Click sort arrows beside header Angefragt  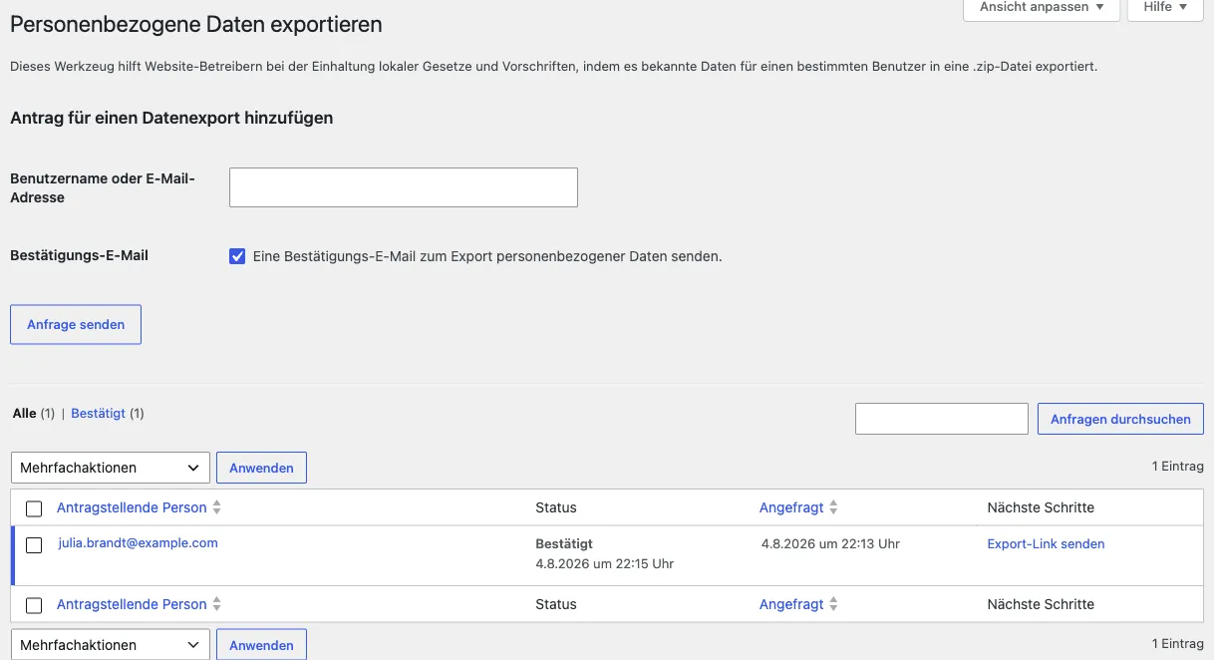tap(833, 507)
